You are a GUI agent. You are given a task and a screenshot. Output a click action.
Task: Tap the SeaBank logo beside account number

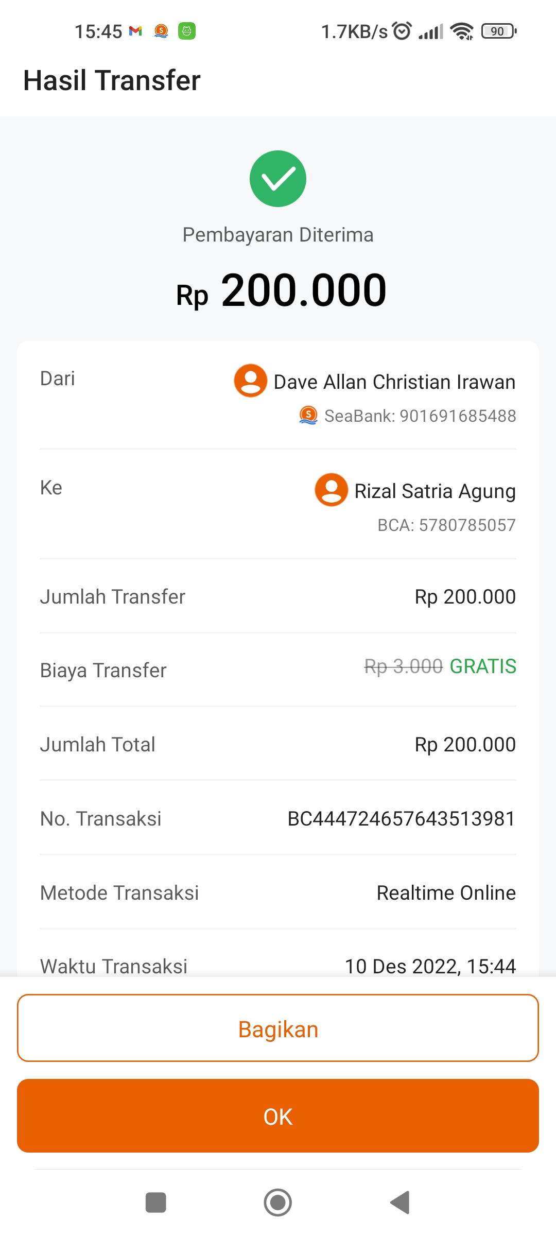pyautogui.click(x=308, y=415)
